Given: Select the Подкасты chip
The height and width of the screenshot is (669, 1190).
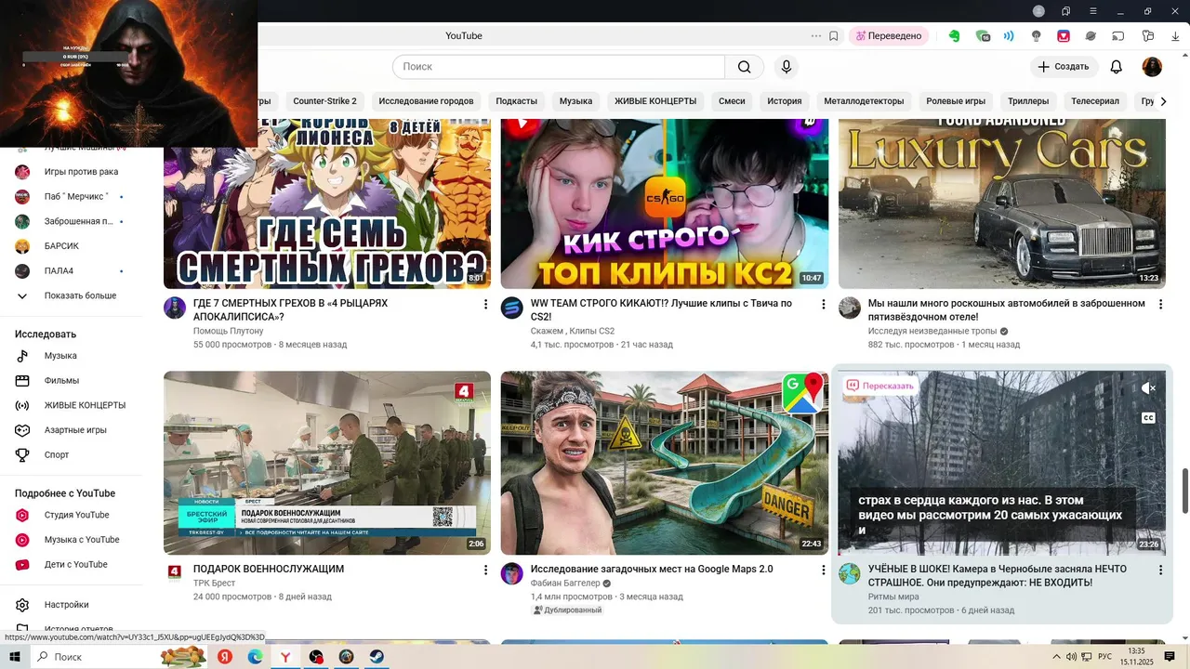Looking at the screenshot, I should tap(516, 101).
